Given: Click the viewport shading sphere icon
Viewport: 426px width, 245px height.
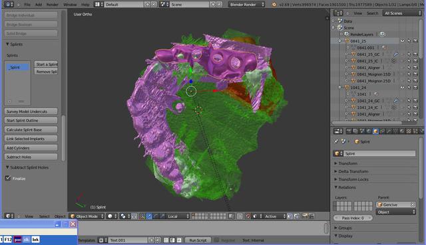Looking at the screenshot, I should point(110,216).
